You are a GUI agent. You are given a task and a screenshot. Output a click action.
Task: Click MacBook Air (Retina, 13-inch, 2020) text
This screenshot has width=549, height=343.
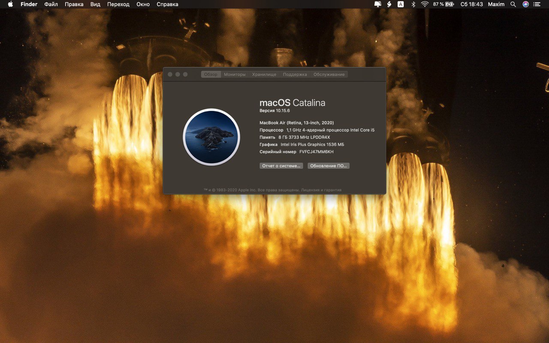click(x=297, y=123)
